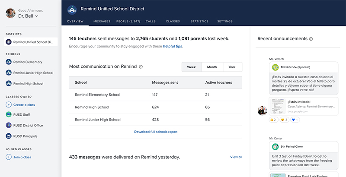Click Ms. Valenti's avatar photo
346x177 pixels.
click(x=263, y=111)
